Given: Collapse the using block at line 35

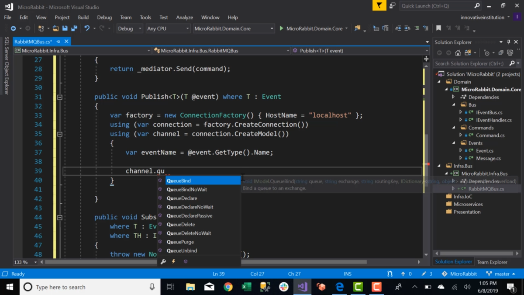Looking at the screenshot, I should click(x=60, y=134).
